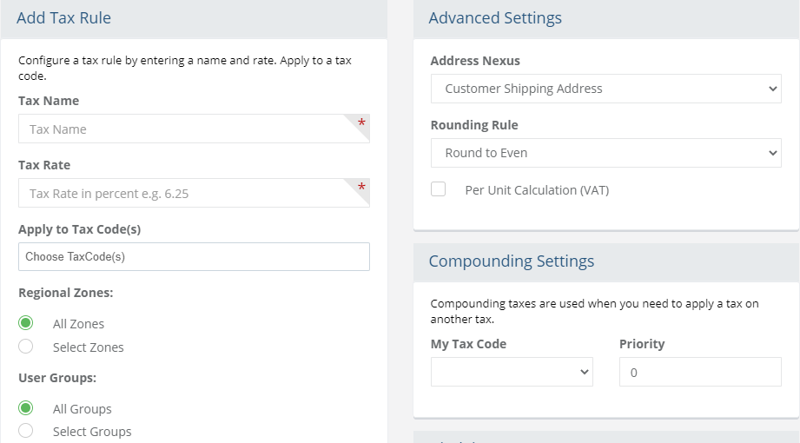
Task: Click the Priority input field
Action: point(699,372)
